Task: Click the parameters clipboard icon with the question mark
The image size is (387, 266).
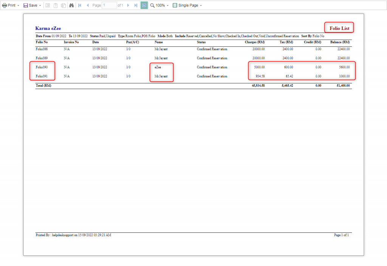Action: pos(56,5)
